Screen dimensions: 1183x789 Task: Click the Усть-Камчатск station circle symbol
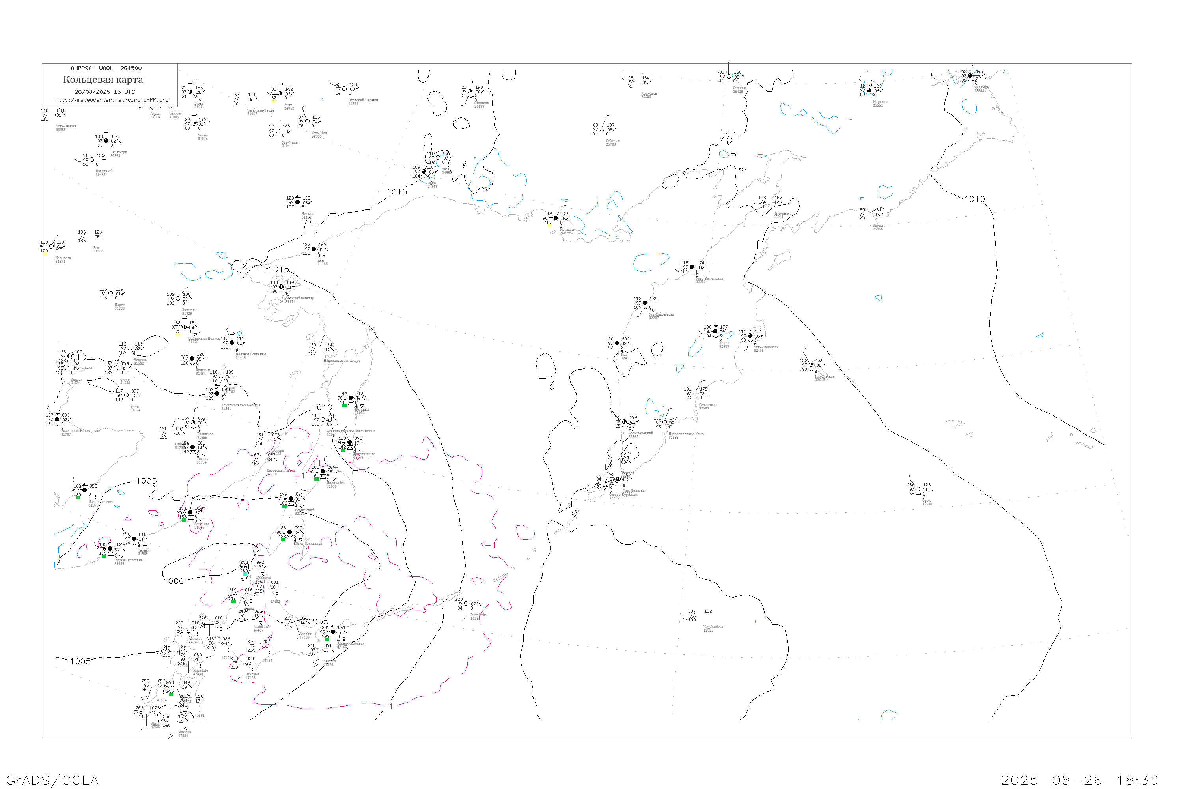[750, 336]
